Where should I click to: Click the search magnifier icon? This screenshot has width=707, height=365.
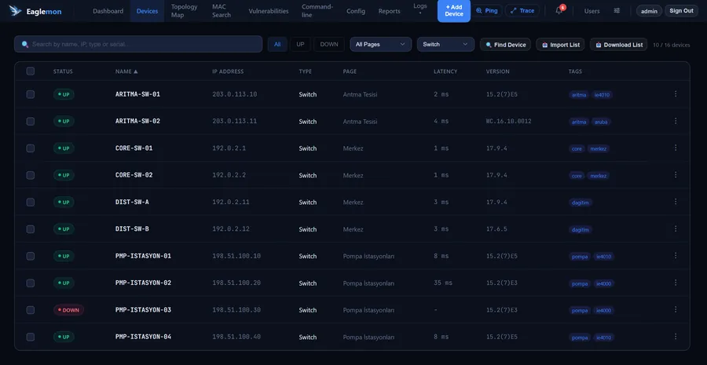(25, 44)
